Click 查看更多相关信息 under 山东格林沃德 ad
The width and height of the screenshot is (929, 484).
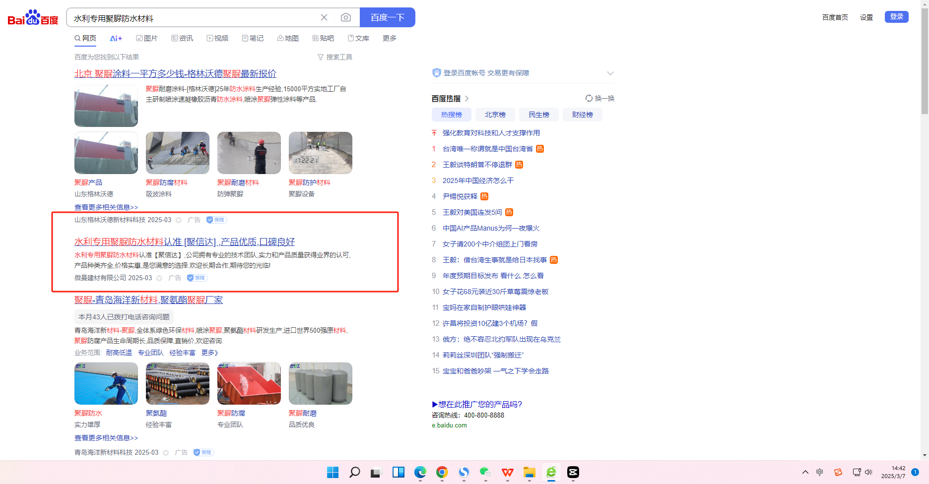(106, 207)
